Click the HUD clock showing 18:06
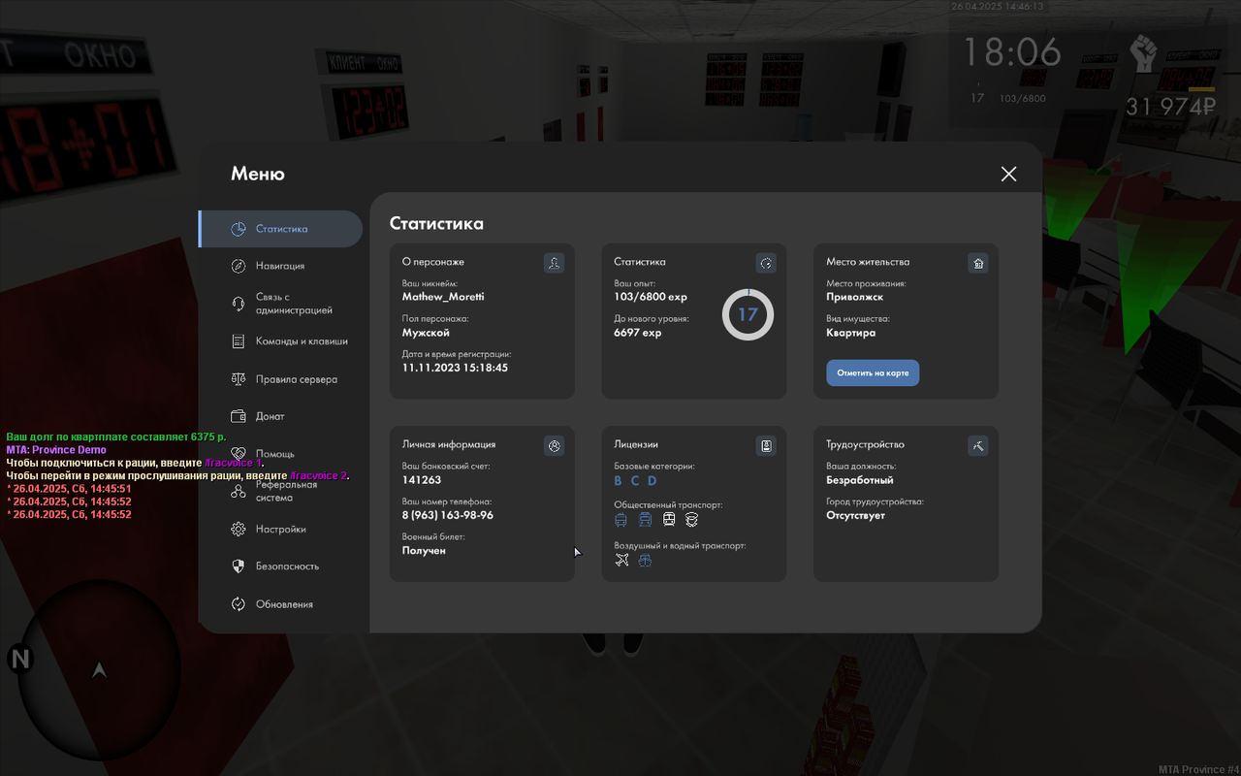The width and height of the screenshot is (1241, 776). point(1011,52)
